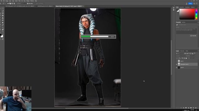Create a new layer
Viewport: 199px width, 111px height.
point(193,108)
